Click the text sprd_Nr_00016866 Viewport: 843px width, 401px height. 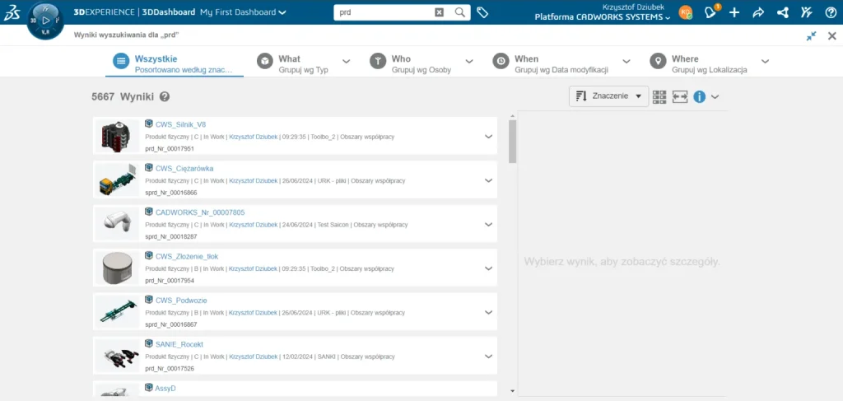pos(171,193)
